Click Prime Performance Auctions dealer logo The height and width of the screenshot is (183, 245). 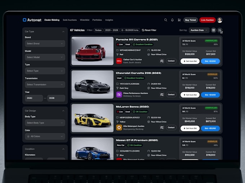pyautogui.click(x=119, y=94)
